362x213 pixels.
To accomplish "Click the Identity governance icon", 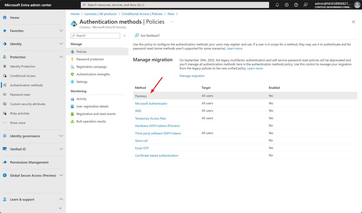I will (5, 136).
